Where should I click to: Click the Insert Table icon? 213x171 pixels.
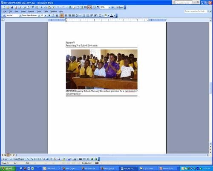(78, 7)
